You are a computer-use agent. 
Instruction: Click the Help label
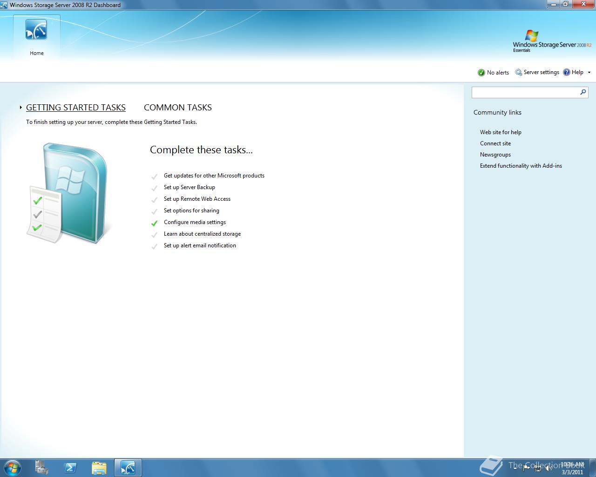(x=577, y=72)
